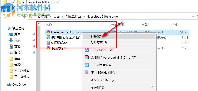The height and width of the screenshot is (91, 198).
Task: Click the refresh button beside address bar
Action: pos(197,17)
